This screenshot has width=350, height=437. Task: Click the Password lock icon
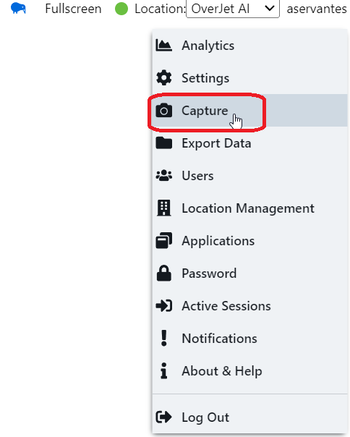164,273
